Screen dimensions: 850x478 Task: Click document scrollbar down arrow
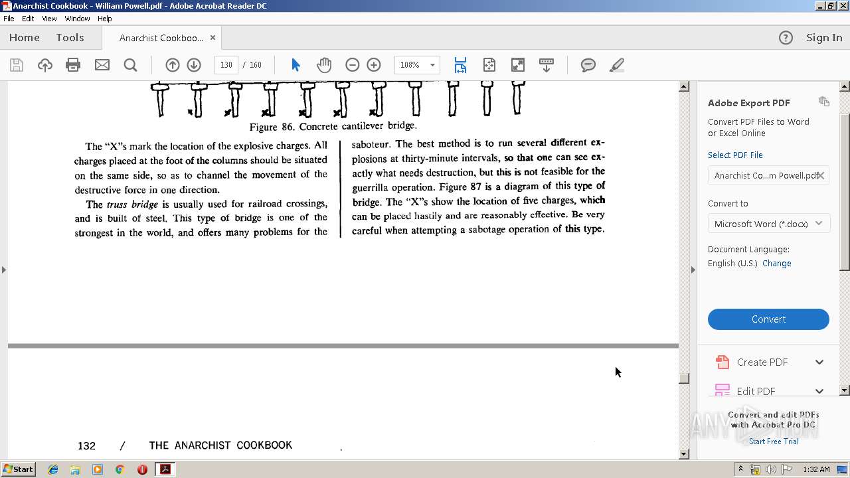click(x=684, y=454)
